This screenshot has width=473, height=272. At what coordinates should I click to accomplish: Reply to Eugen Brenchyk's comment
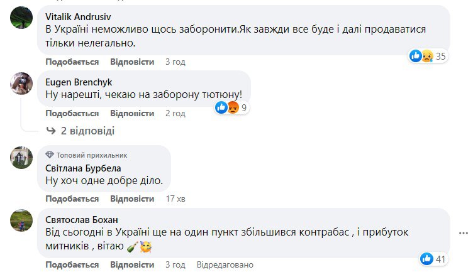click(132, 114)
